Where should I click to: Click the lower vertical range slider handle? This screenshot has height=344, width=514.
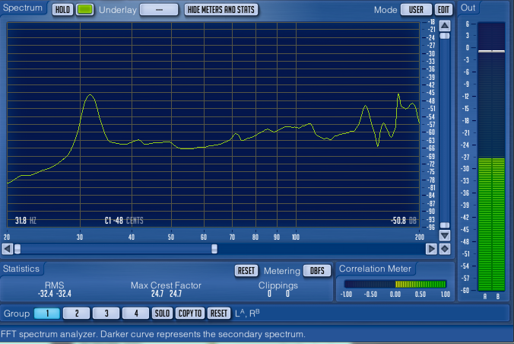[x=445, y=225]
